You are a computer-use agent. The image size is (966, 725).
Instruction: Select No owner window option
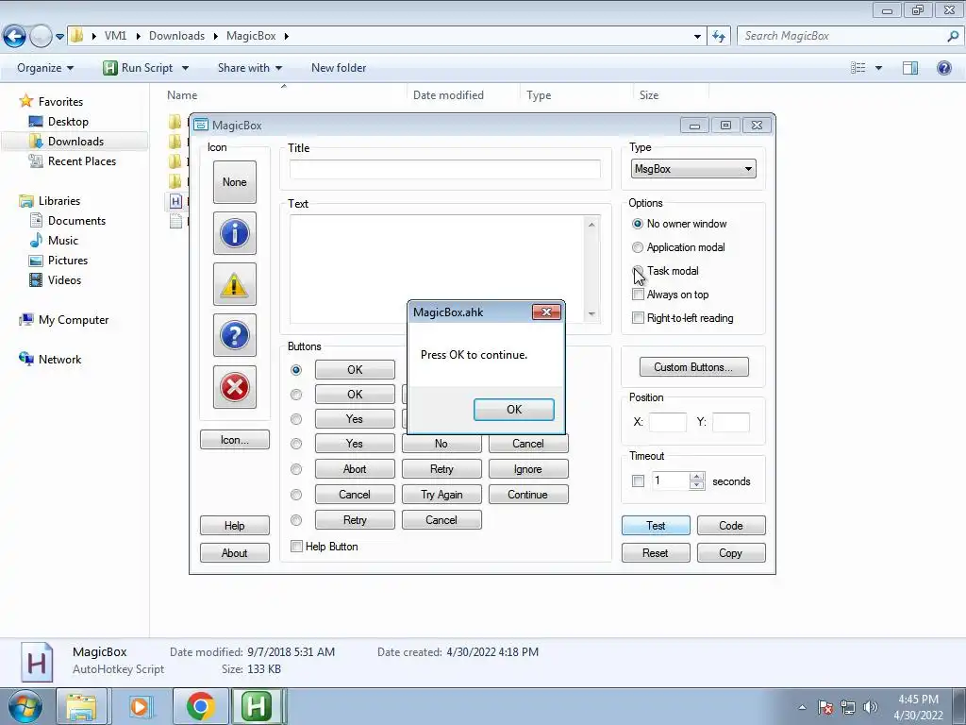pos(638,224)
